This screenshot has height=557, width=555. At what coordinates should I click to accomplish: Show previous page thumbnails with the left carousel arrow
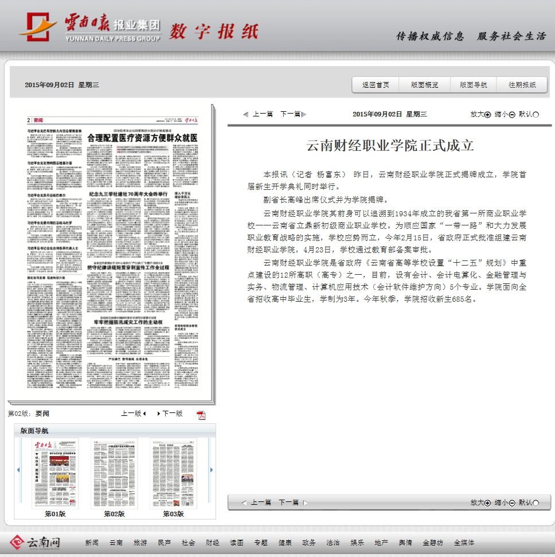tap(18, 470)
